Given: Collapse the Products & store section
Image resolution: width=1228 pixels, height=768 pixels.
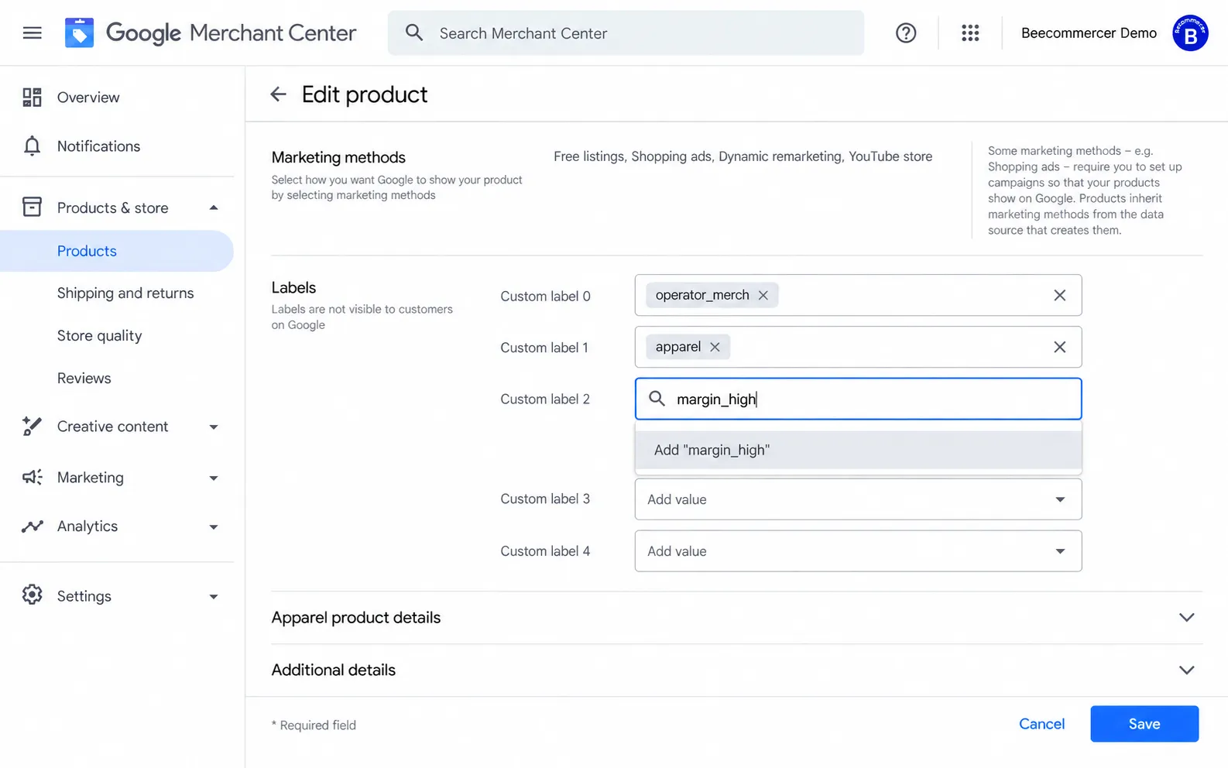Looking at the screenshot, I should (214, 207).
